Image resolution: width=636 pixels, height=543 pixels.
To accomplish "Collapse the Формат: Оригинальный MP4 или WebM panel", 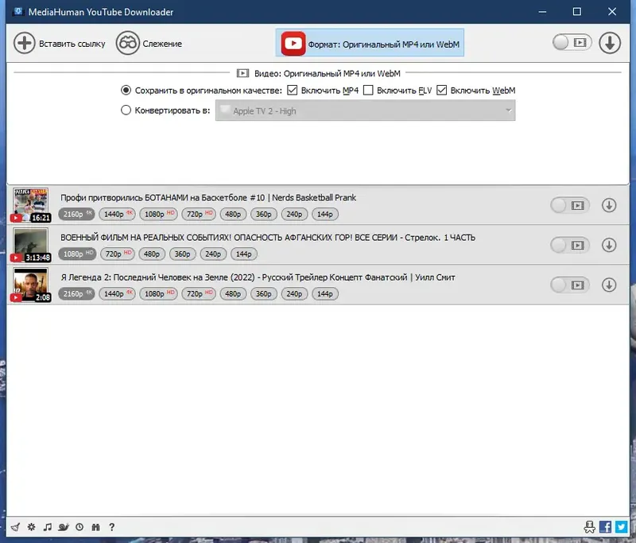I will tap(370, 43).
